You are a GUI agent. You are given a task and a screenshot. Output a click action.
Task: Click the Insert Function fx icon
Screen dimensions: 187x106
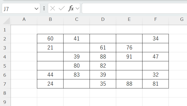(x=71, y=9)
